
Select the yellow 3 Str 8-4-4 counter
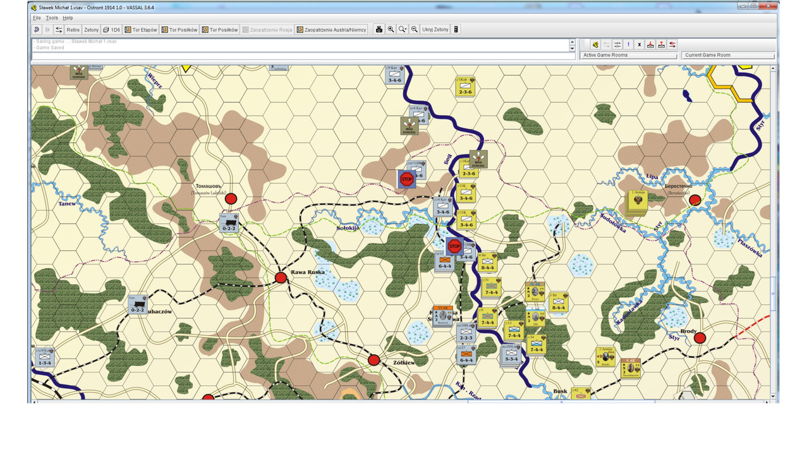(558, 302)
